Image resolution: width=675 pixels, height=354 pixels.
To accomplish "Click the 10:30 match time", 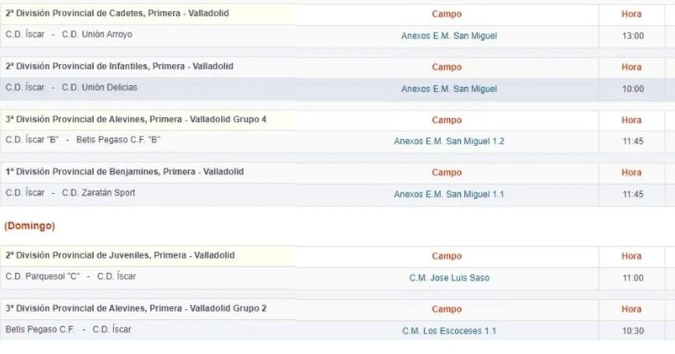I will [x=631, y=331].
